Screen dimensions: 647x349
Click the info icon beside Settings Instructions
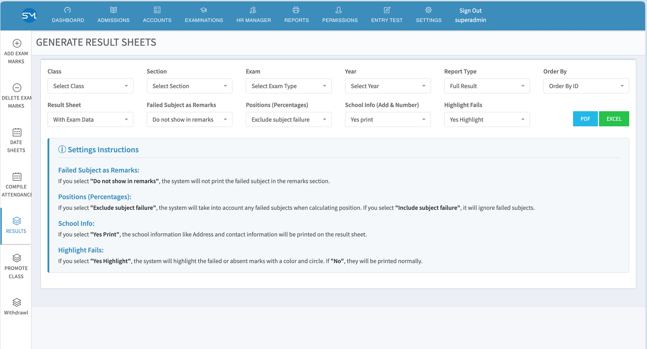[x=62, y=150]
